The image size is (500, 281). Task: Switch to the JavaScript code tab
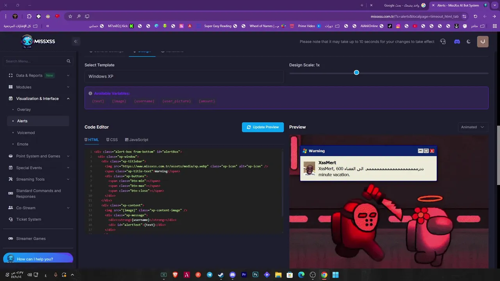point(137,140)
